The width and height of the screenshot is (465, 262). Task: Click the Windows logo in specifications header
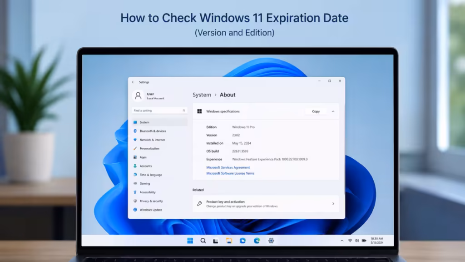point(199,111)
